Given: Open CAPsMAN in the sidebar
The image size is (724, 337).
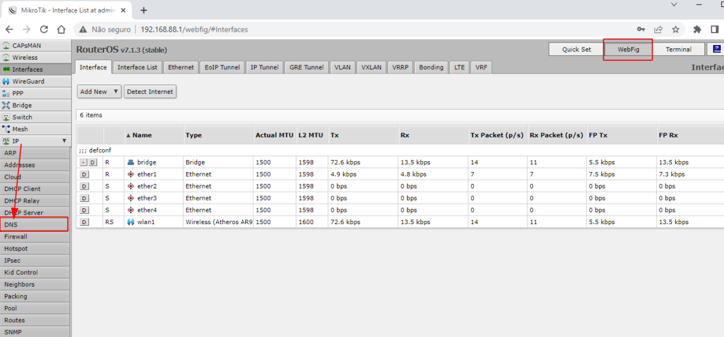Looking at the screenshot, I should (35, 45).
